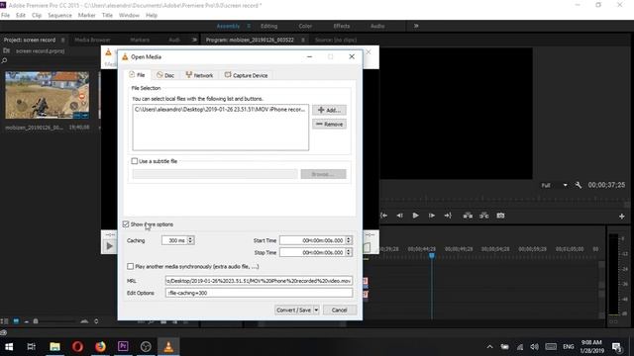Open the Assembly workspace menu icon
This screenshot has height=356, width=634.
249,26
